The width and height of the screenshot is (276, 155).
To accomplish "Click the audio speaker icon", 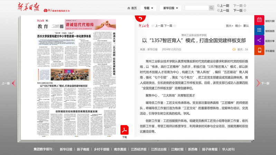I will 234,49.
